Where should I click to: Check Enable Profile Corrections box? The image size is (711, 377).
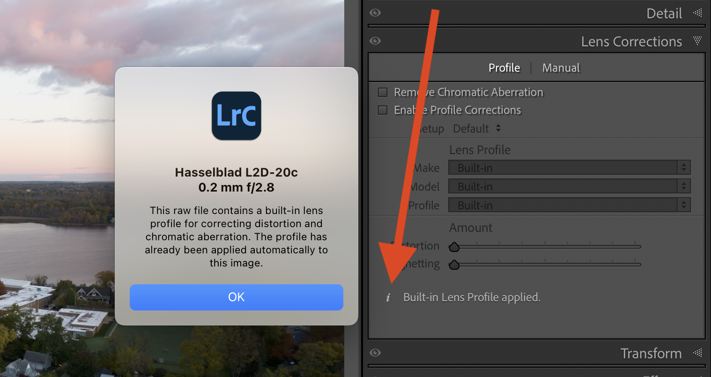383,110
